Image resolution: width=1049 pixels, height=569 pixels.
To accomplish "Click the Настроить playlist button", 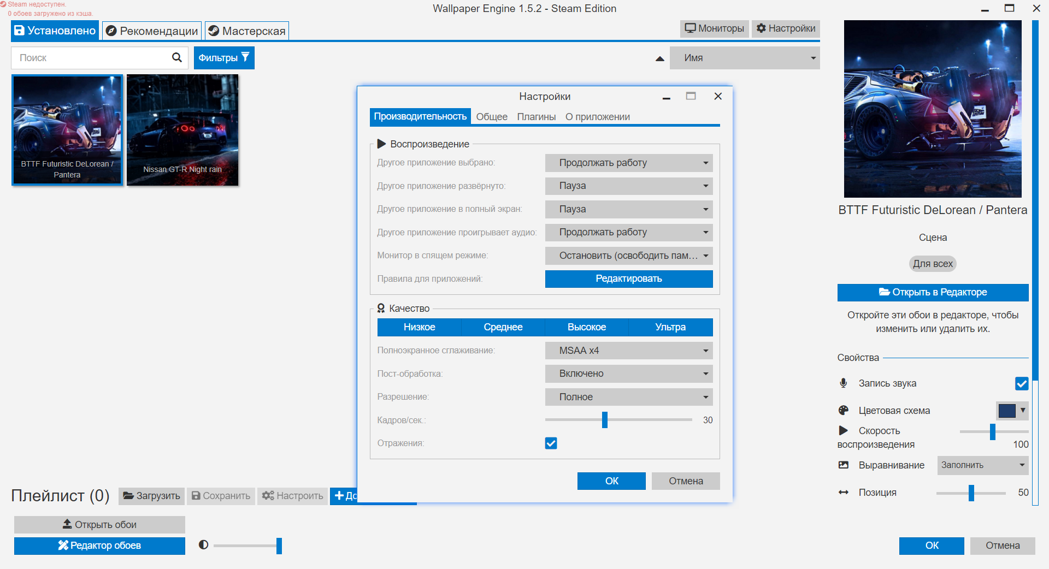I will pos(292,496).
